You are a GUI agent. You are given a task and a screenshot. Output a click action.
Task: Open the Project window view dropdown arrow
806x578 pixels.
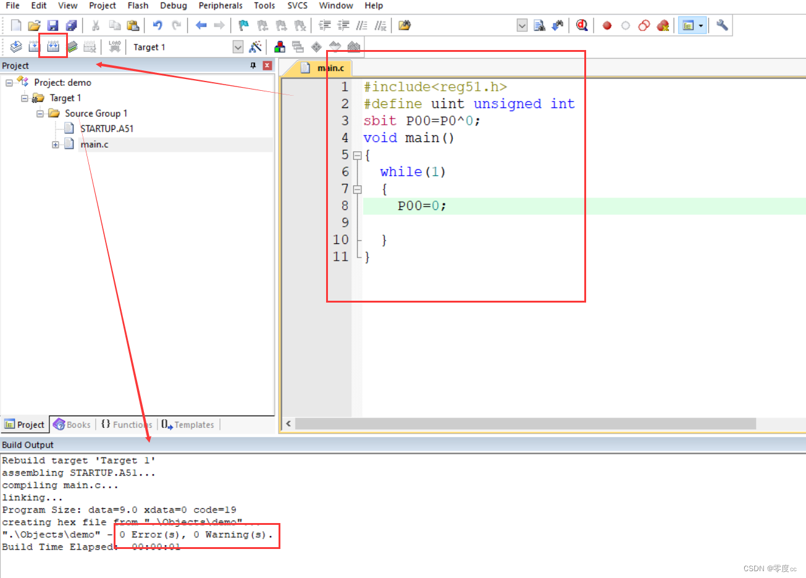[x=701, y=25]
